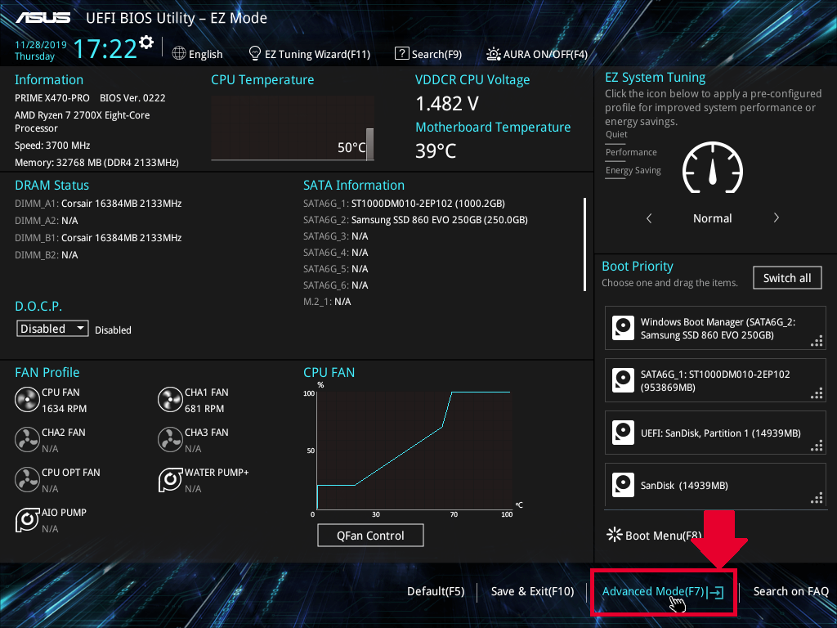Click the SATA6G_1 ST1000DM010 disk icon

pyautogui.click(x=623, y=380)
